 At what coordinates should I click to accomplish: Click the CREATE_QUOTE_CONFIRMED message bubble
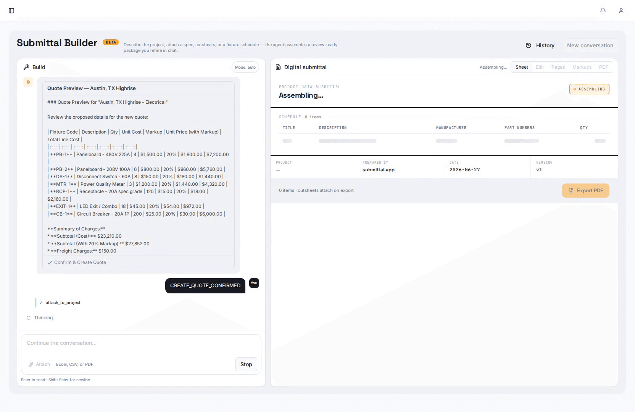(x=205, y=286)
